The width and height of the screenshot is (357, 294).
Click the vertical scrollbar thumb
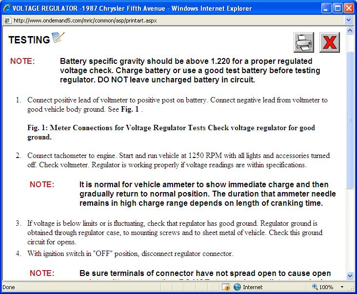coord(350,120)
